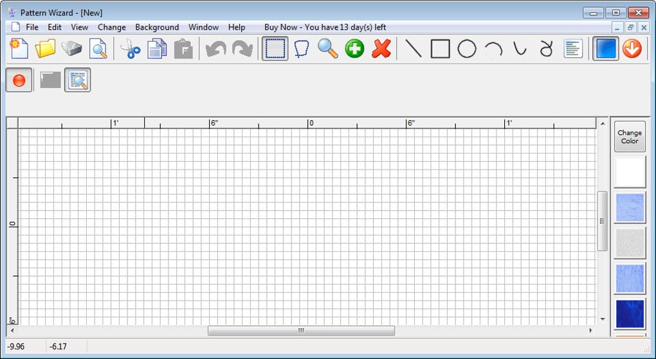Click the horizontal scrollbar thumb
This screenshot has height=359, width=656.
pos(301,331)
